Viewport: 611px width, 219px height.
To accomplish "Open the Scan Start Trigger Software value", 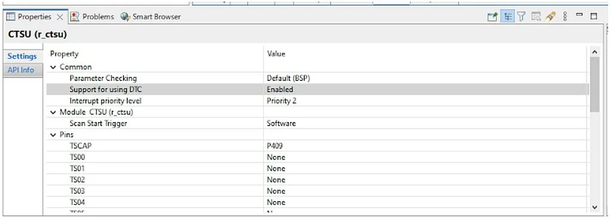I will pyautogui.click(x=282, y=123).
